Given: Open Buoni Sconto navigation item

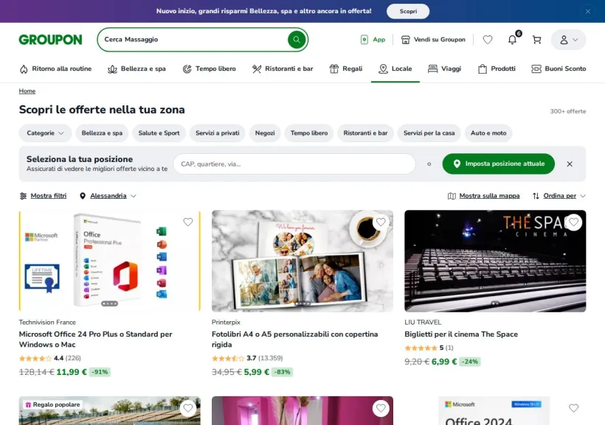Looking at the screenshot, I should pos(559,69).
